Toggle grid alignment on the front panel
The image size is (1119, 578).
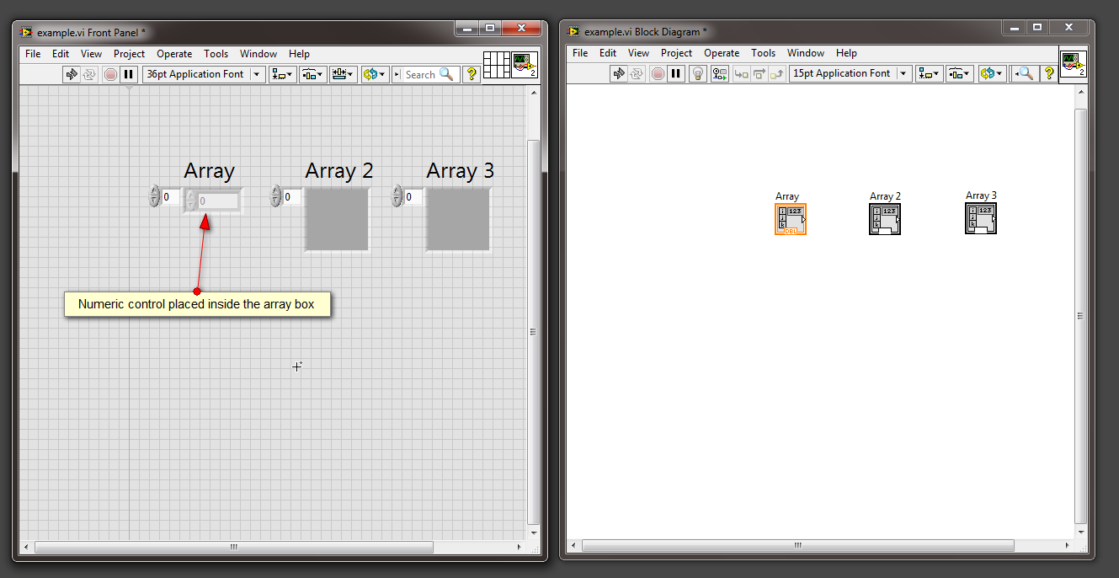495,64
